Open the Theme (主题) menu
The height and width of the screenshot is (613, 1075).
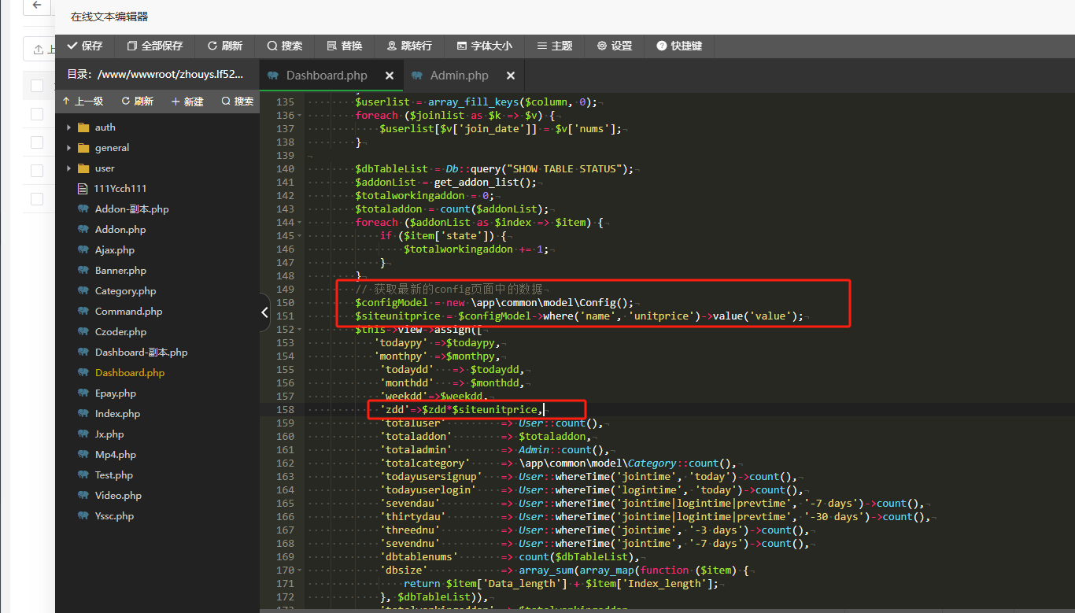(555, 46)
